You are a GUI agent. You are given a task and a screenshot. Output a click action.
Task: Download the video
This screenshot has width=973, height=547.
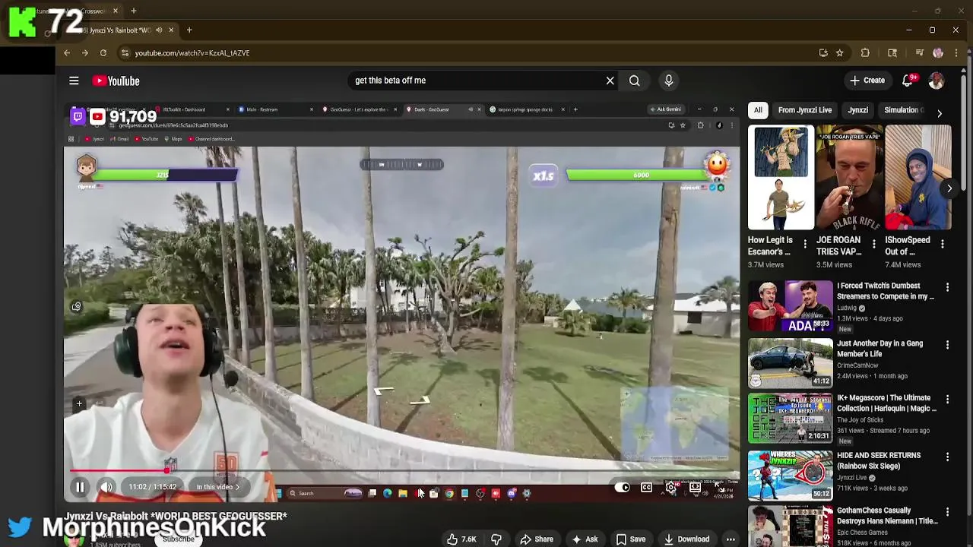(686, 539)
